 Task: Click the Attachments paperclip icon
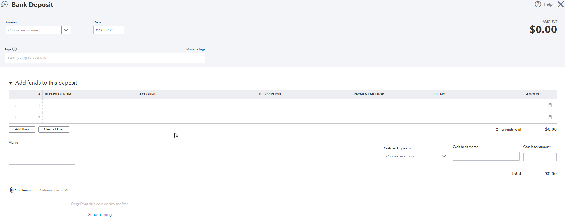tap(12, 190)
